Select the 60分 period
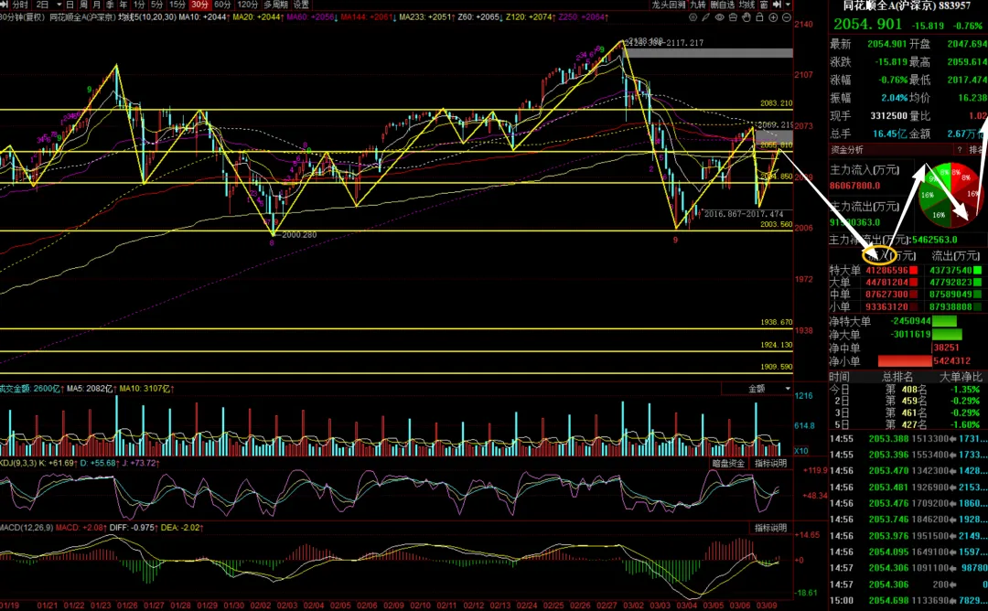 pos(222,5)
